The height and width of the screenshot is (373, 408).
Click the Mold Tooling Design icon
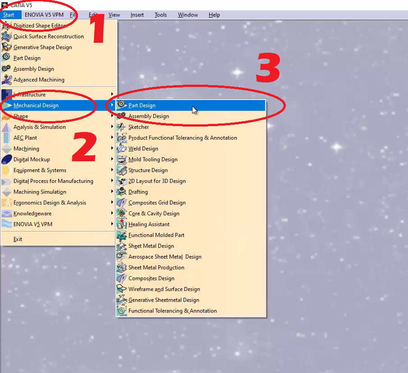coord(121,159)
